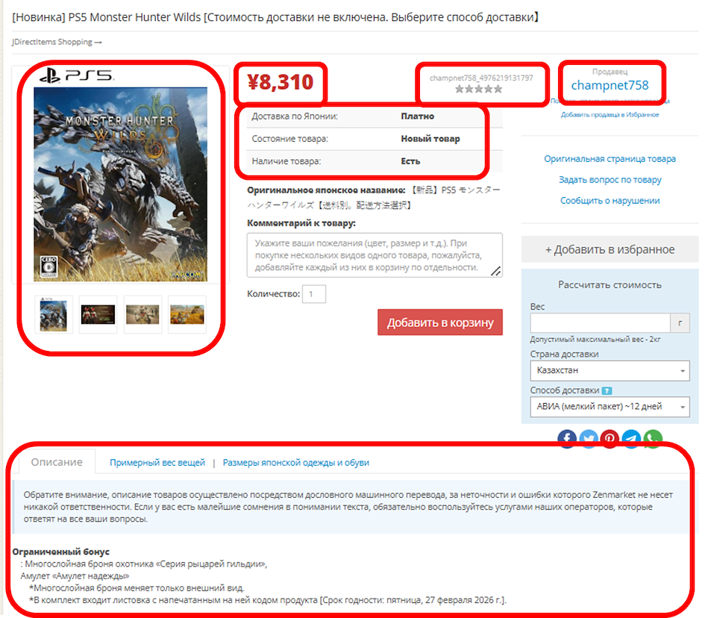This screenshot has width=705, height=618.
Task: Click the Вес weight input field
Action: pos(601,323)
